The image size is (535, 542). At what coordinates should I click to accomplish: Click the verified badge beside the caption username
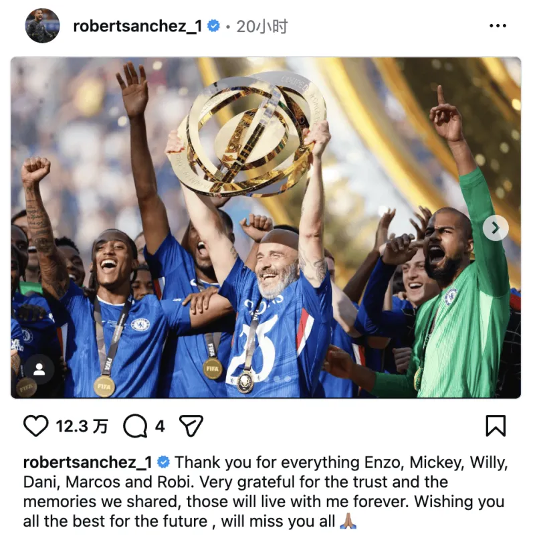click(x=163, y=462)
